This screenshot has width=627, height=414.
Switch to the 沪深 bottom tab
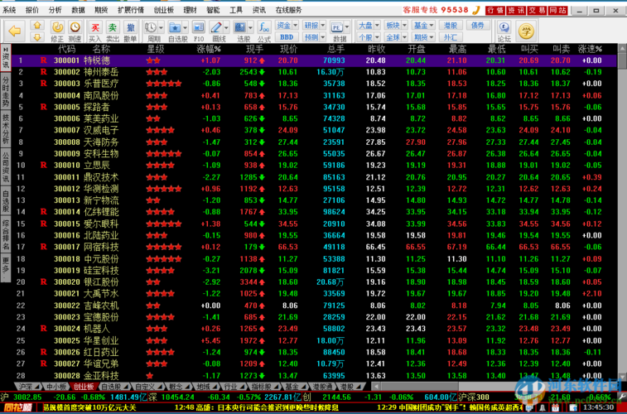pyautogui.click(x=27, y=387)
